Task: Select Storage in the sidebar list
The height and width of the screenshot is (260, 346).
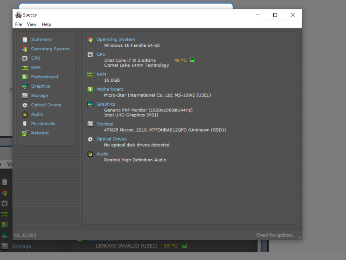Action: click(x=39, y=96)
